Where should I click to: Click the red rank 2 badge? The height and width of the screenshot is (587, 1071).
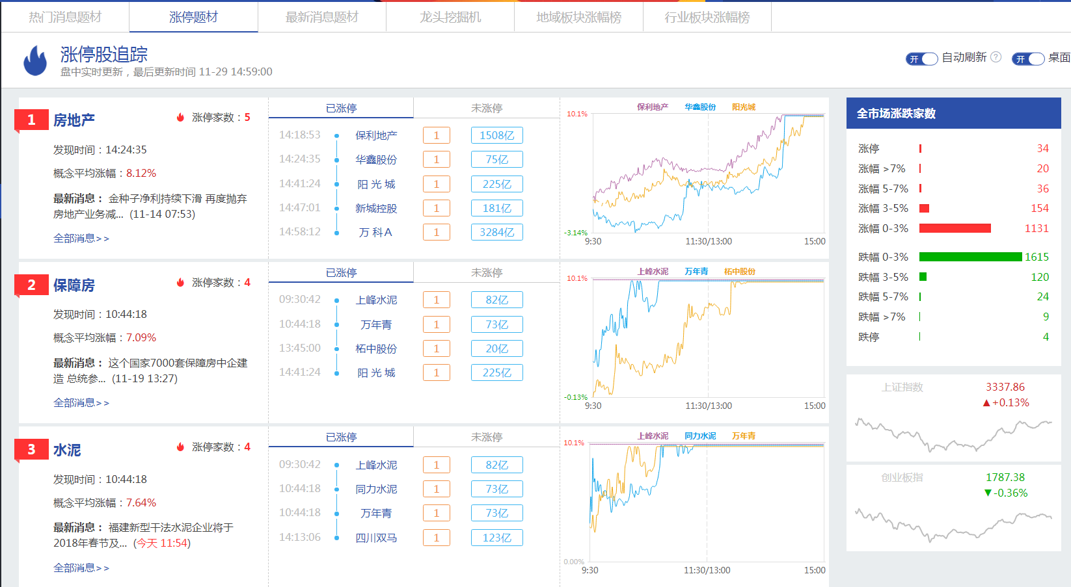pos(31,285)
